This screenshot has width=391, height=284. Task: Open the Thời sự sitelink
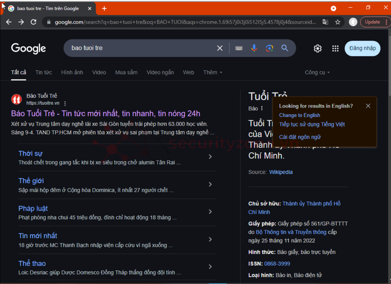pyautogui.click(x=30, y=153)
